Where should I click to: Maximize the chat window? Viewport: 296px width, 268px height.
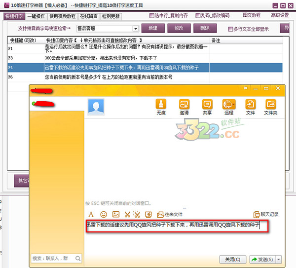click(266, 88)
